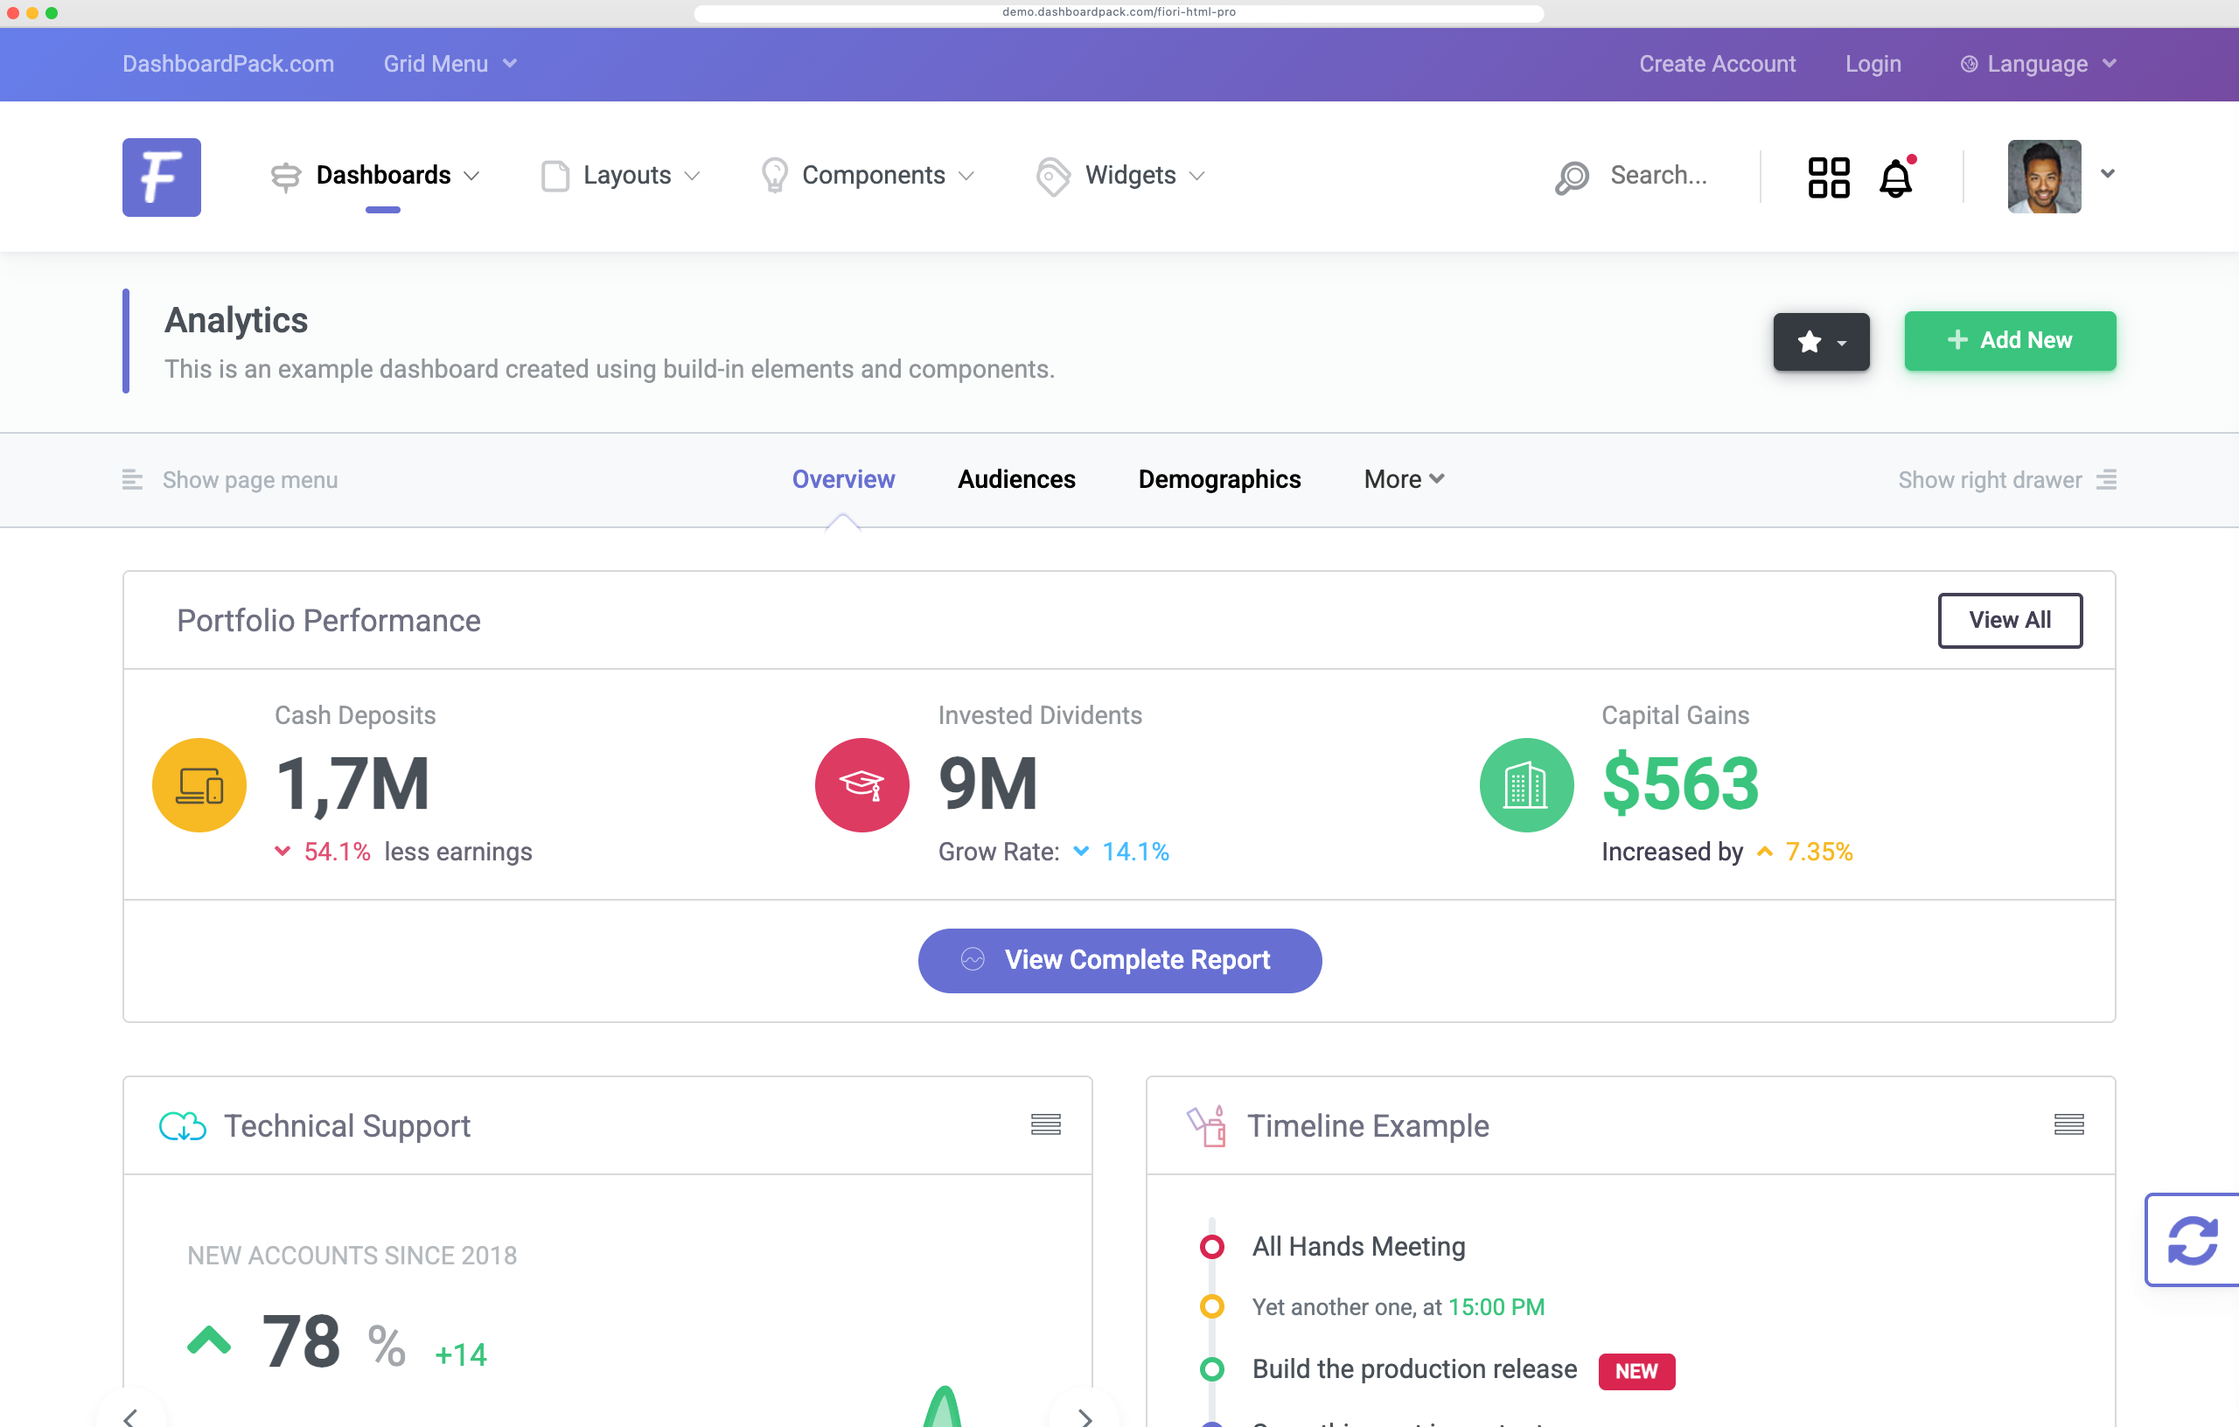Click the Show right drawer lines icon
Image resolution: width=2239 pixels, height=1427 pixels.
pyautogui.click(x=2106, y=480)
